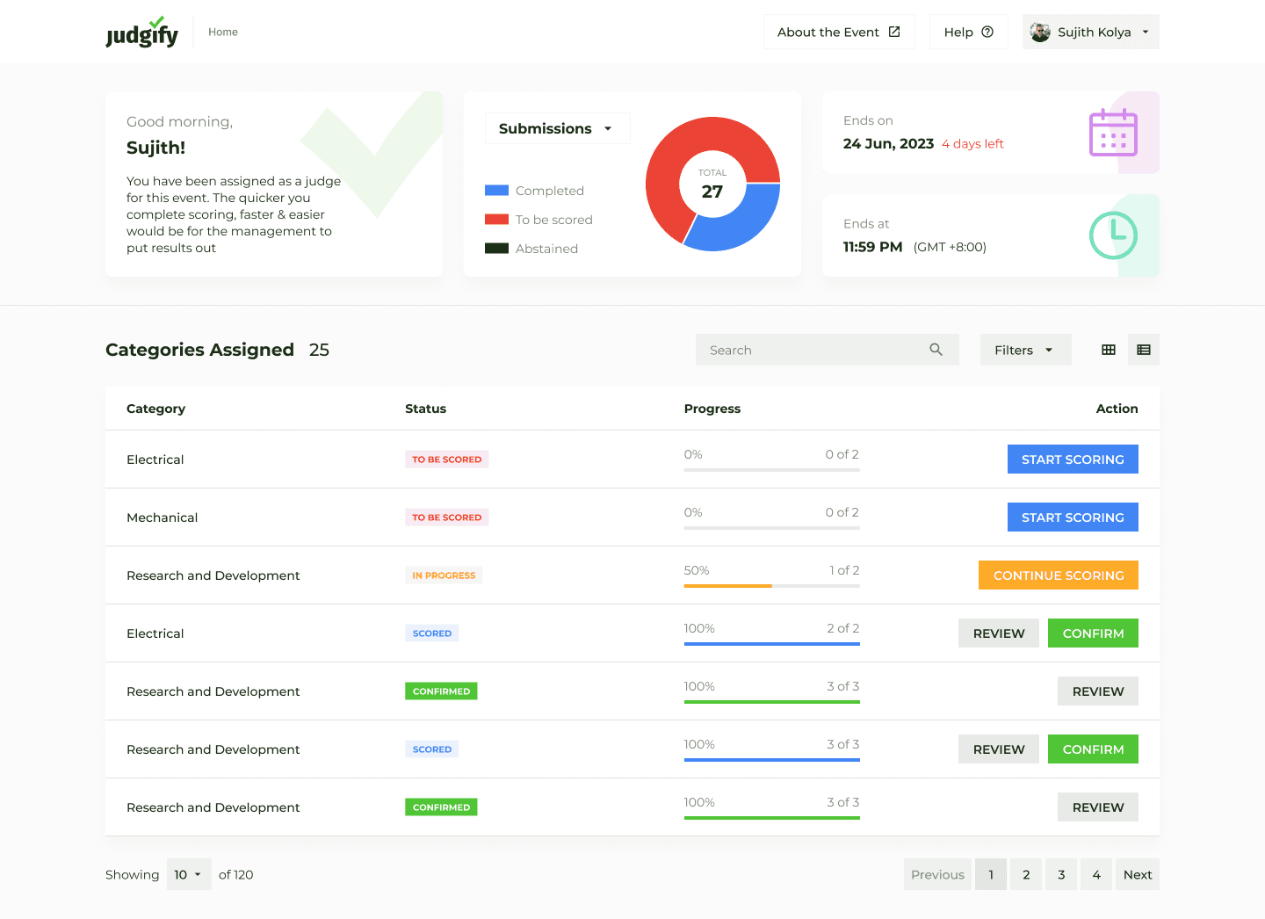This screenshot has height=919, width=1265.
Task: Click the red To be scored legend swatch
Action: (496, 220)
